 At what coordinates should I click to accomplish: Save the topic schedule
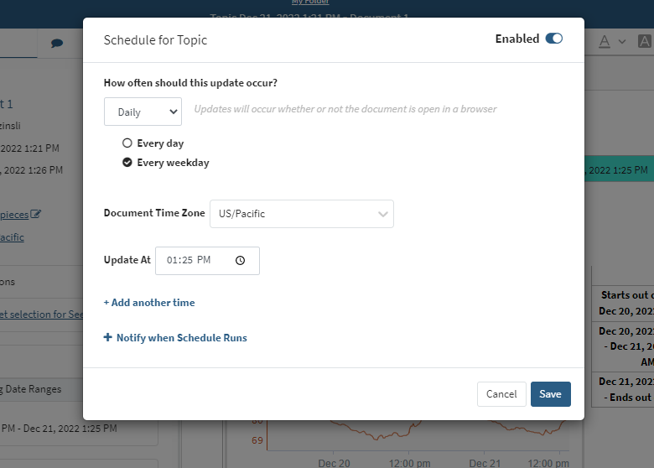550,394
